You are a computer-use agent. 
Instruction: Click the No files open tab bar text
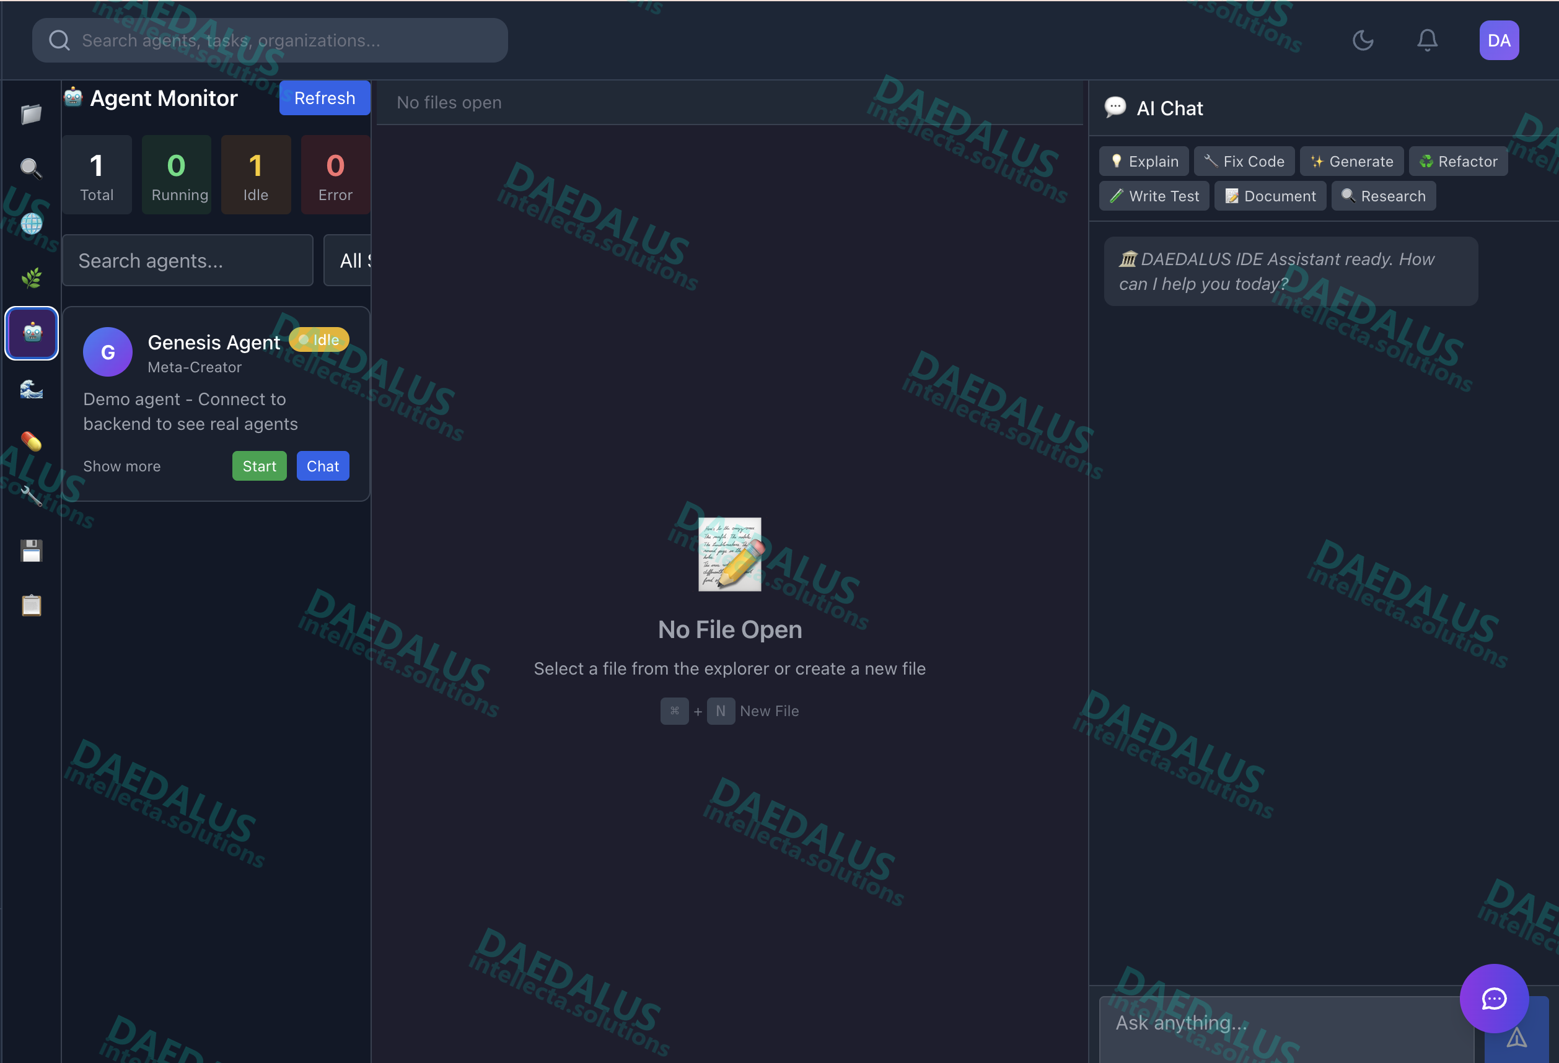pos(449,103)
